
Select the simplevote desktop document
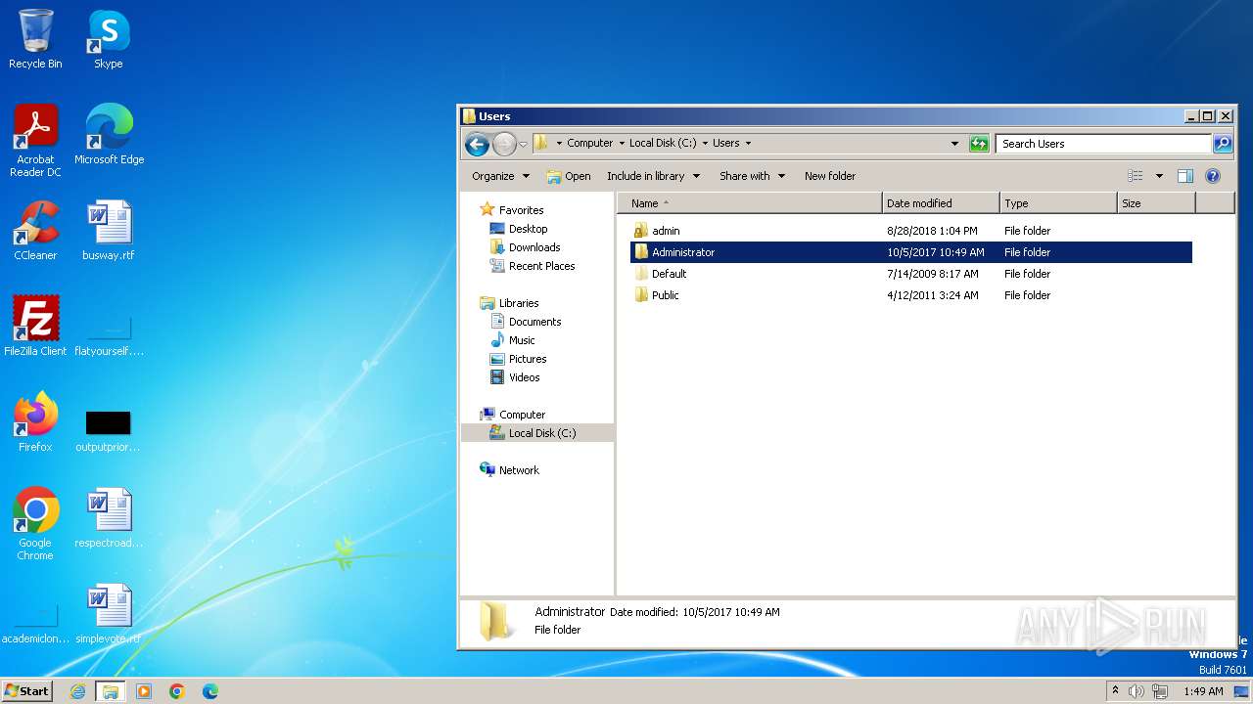109,614
